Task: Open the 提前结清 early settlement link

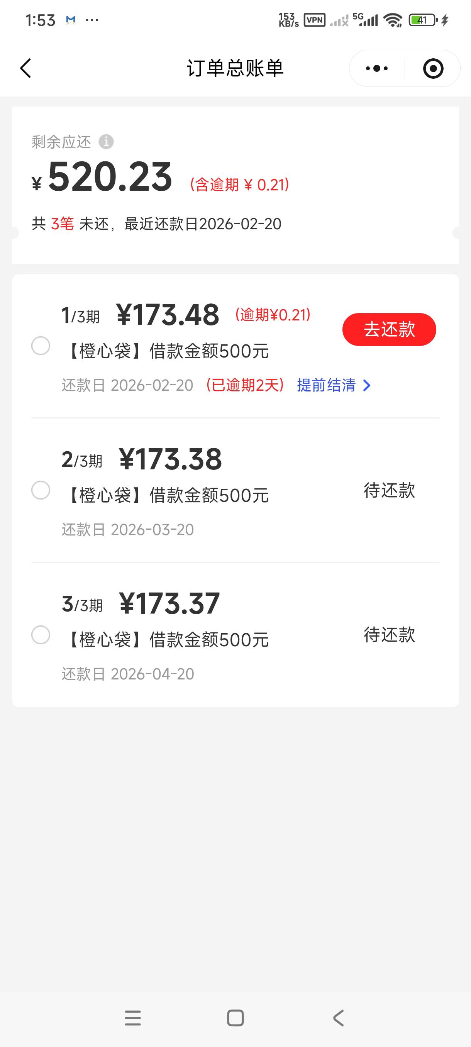Action: [326, 385]
